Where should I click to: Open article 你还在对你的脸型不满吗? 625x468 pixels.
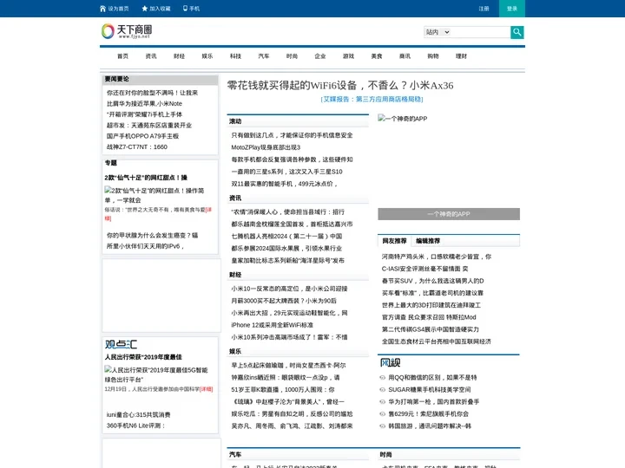click(152, 93)
